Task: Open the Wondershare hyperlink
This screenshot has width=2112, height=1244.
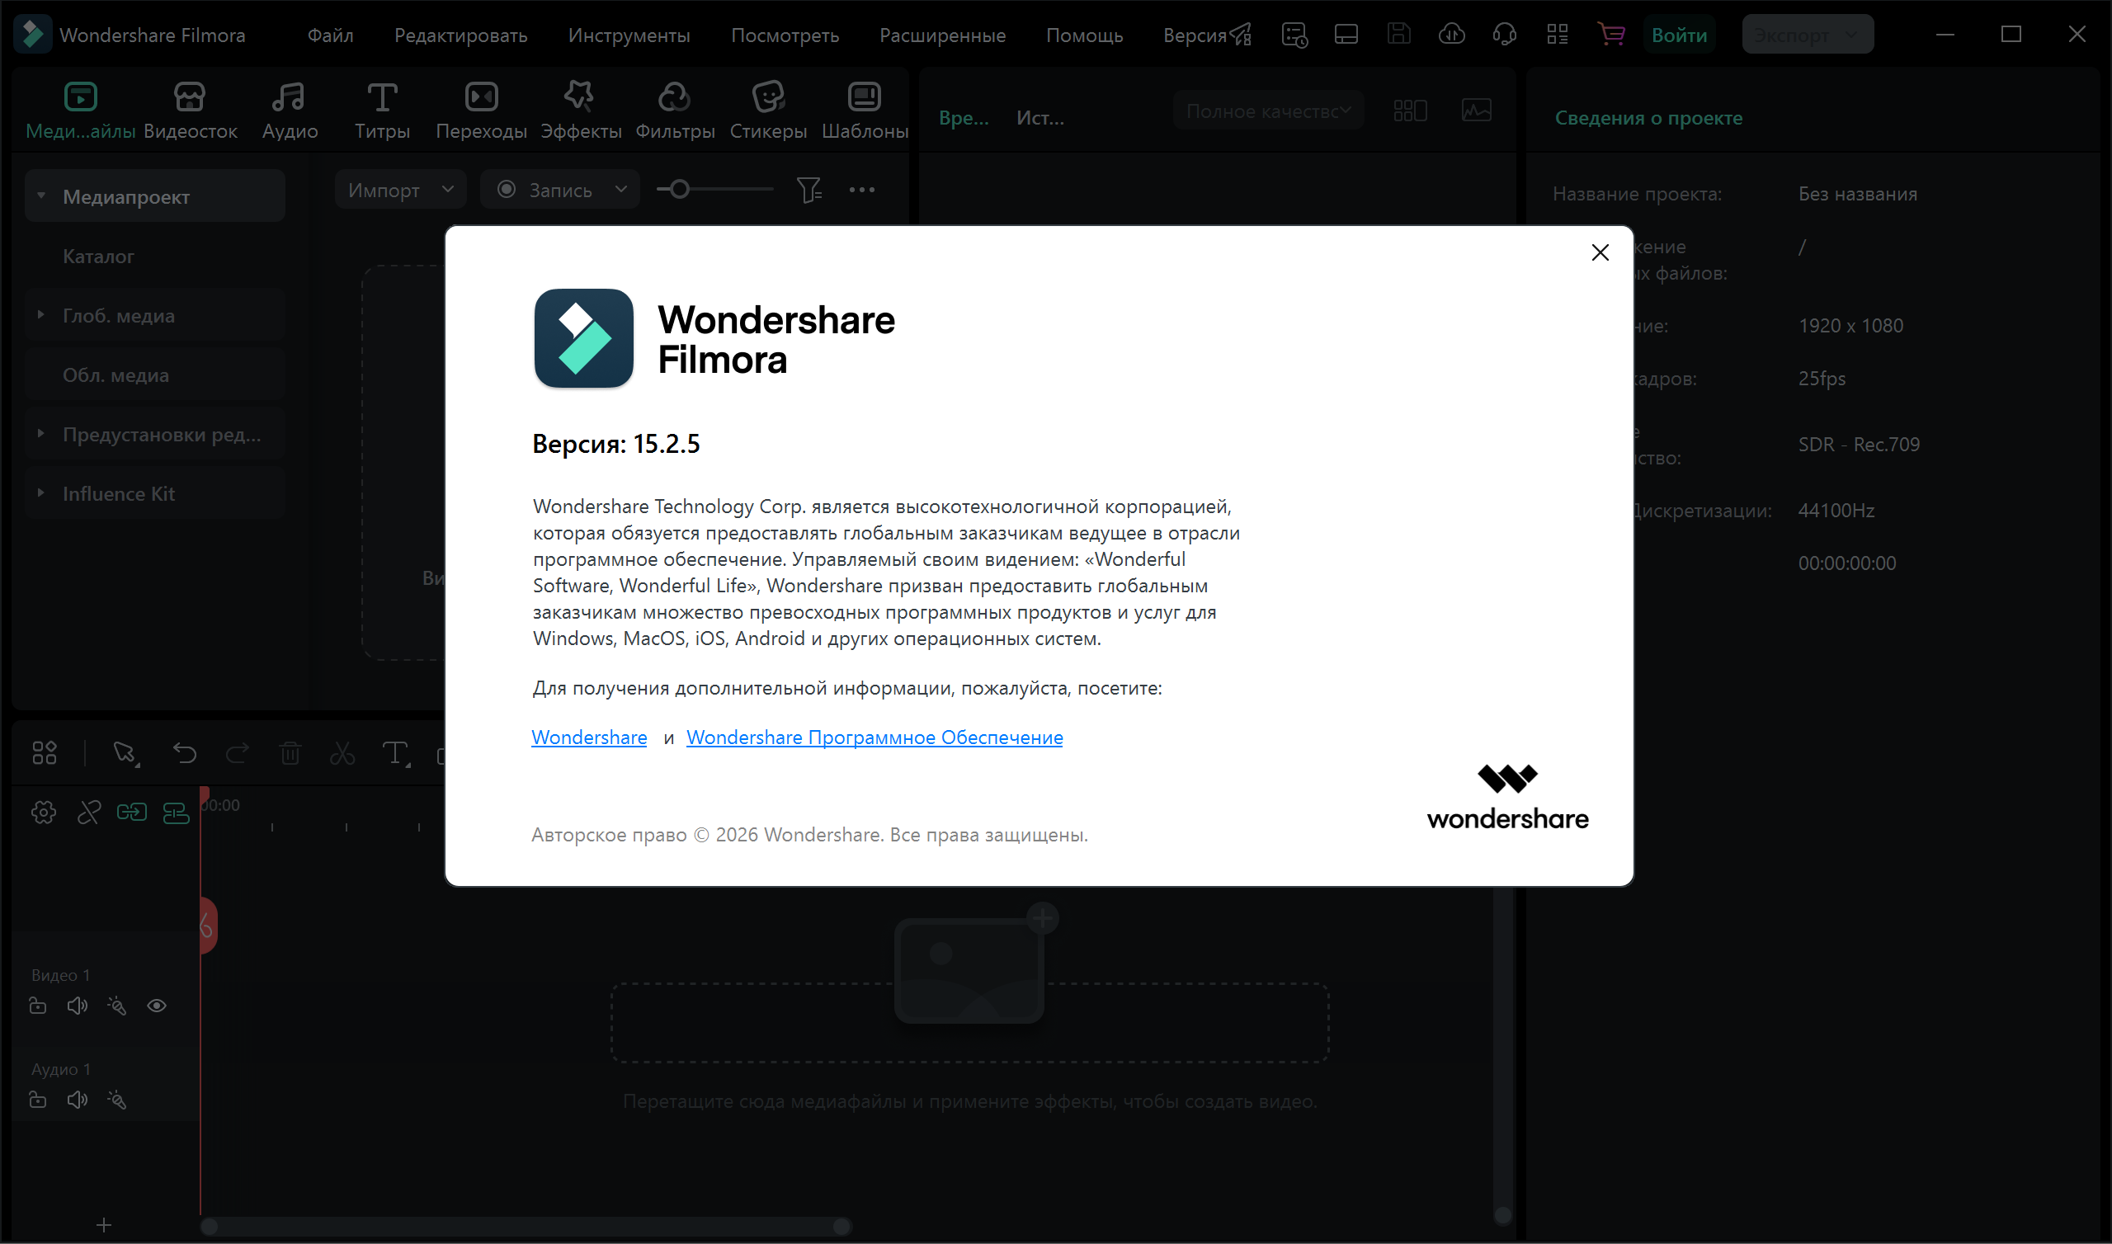Action: click(589, 737)
